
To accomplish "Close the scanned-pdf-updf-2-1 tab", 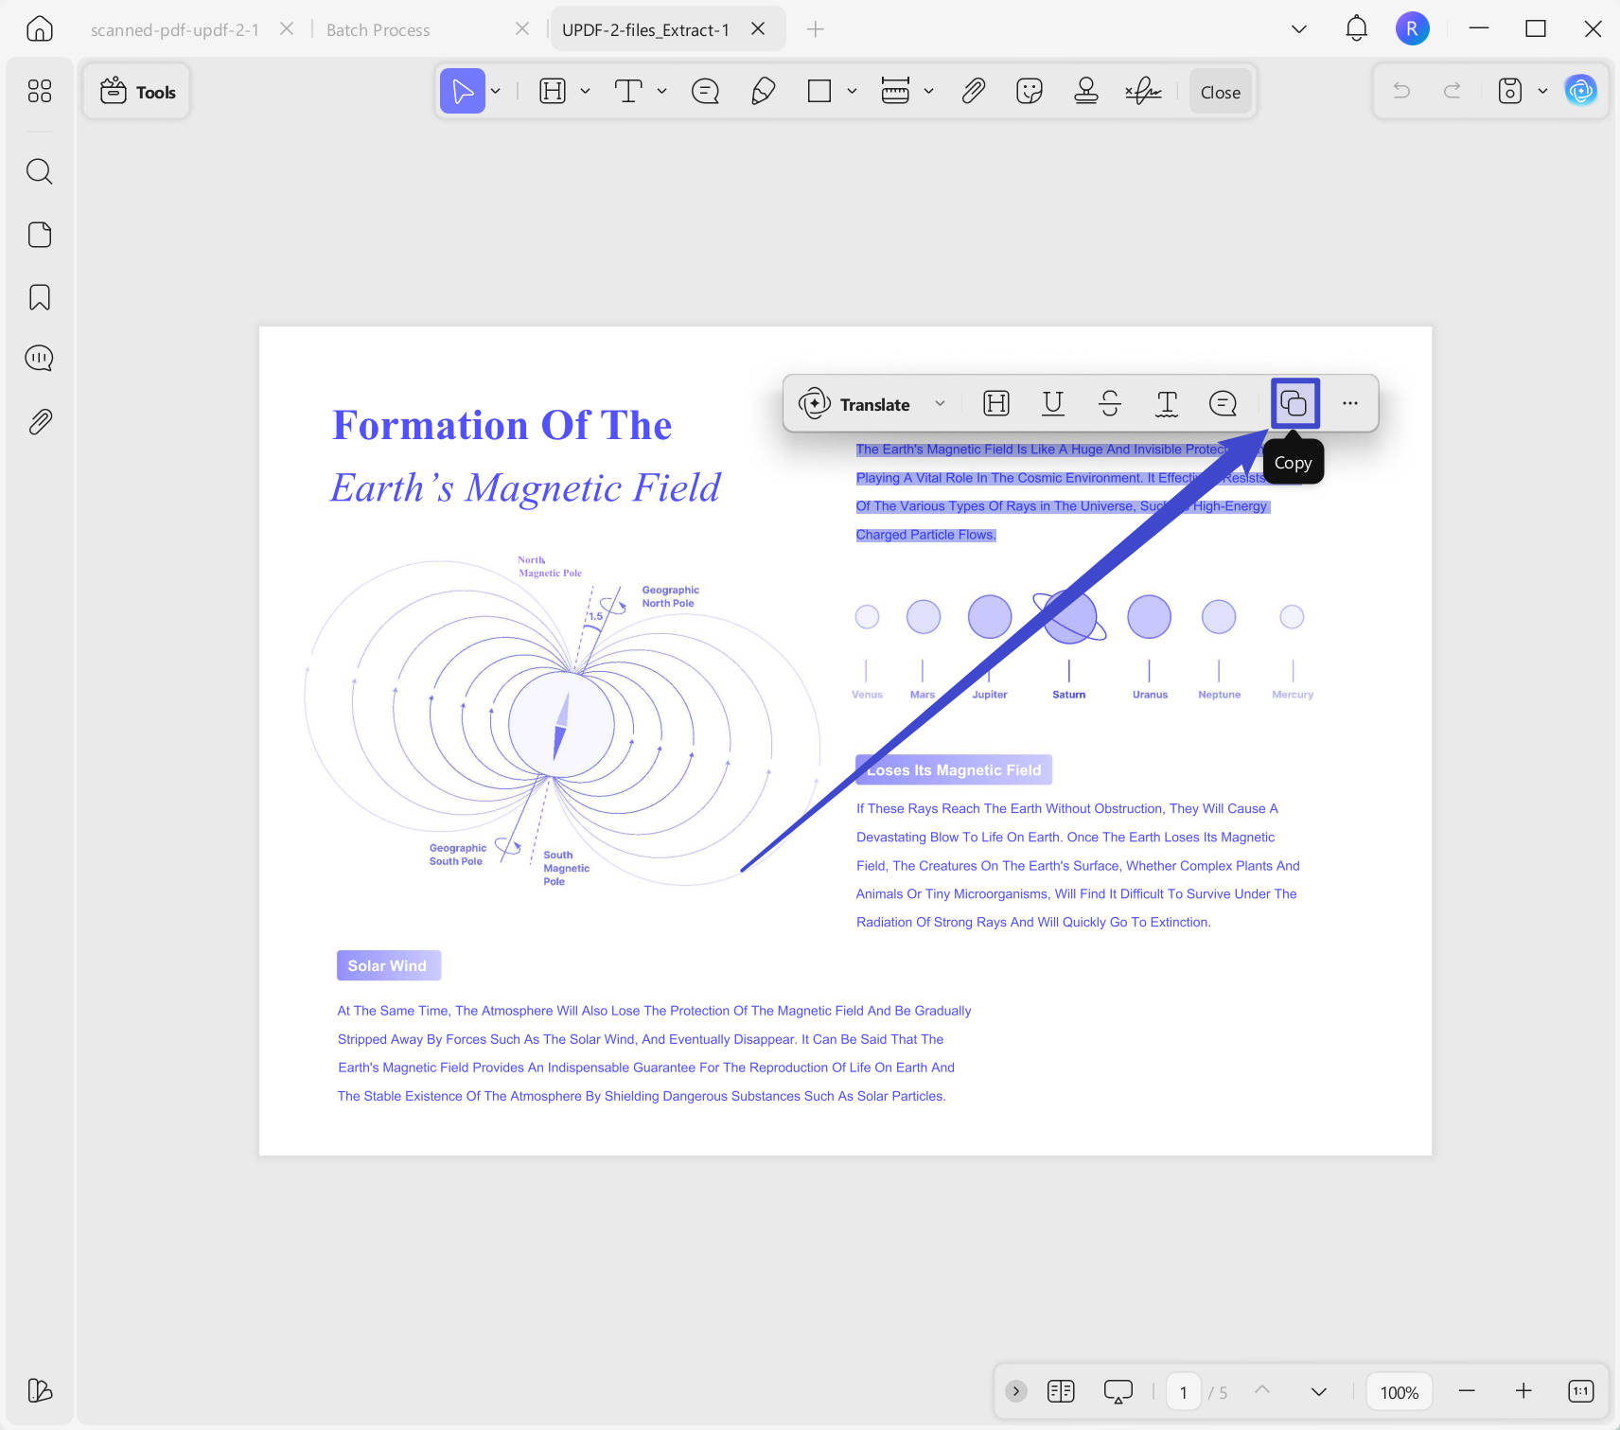I will 287,29.
